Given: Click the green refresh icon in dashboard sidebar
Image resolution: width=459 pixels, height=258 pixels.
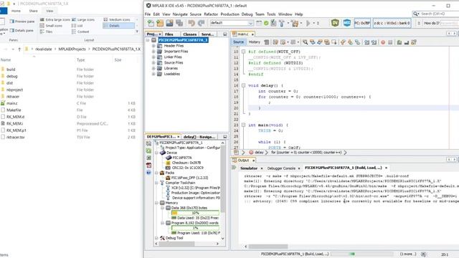Looking at the screenshot, I should (148, 150).
